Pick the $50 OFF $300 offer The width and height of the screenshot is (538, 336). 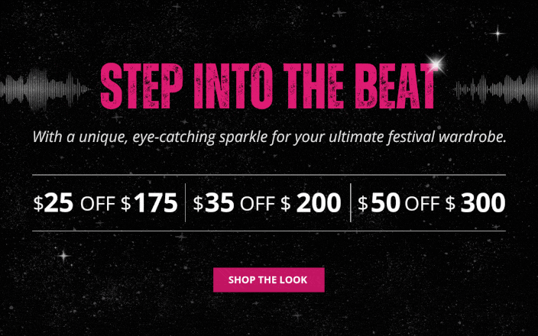[x=431, y=203]
